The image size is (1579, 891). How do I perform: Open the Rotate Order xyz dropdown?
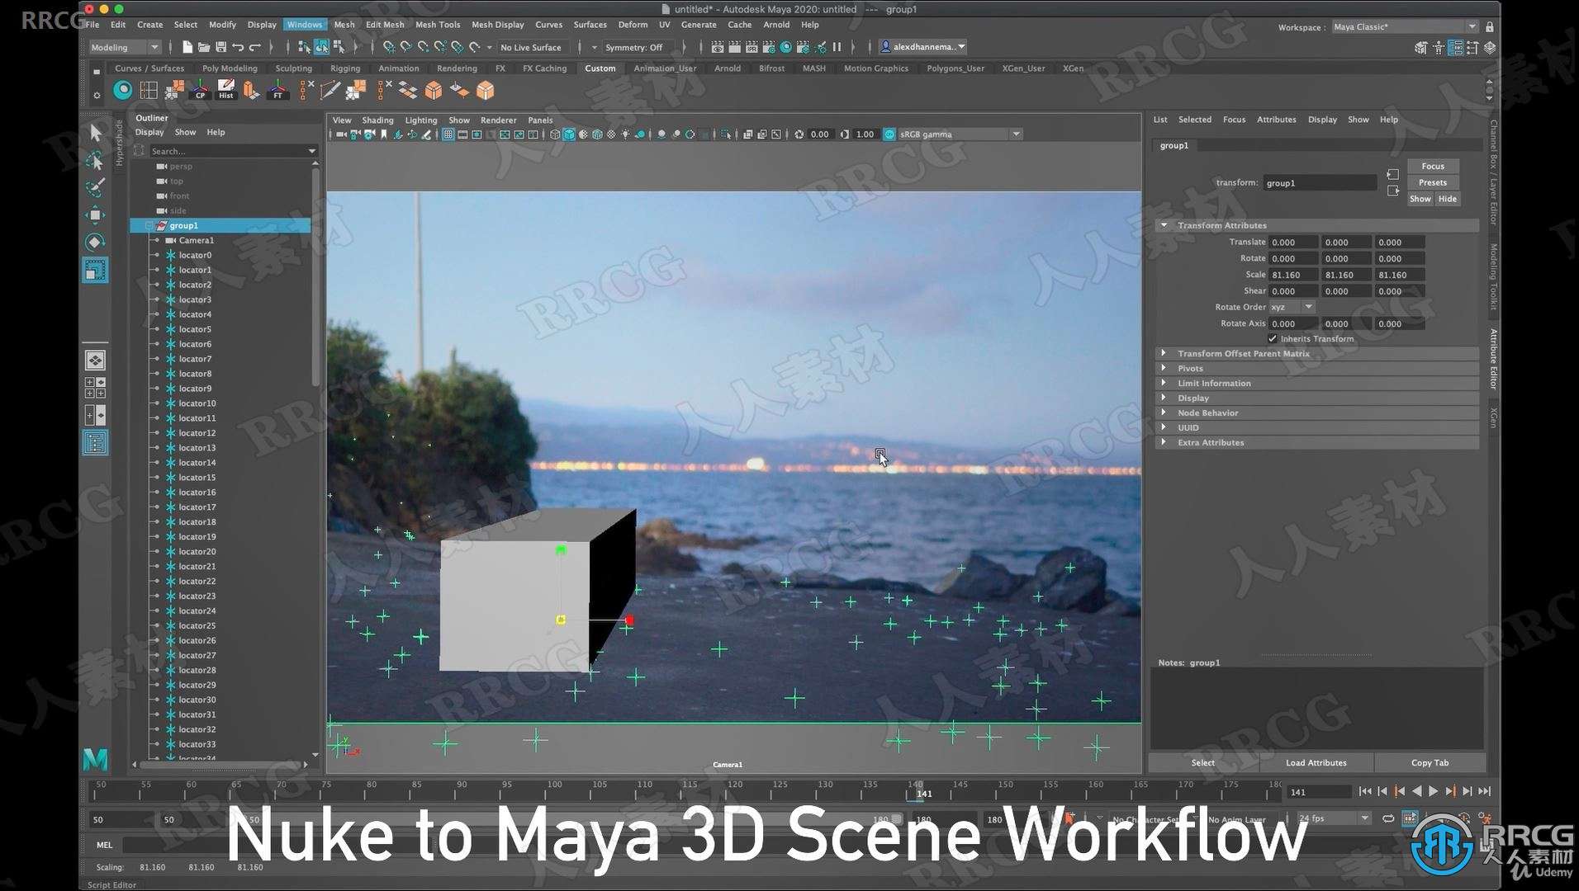pos(1291,307)
